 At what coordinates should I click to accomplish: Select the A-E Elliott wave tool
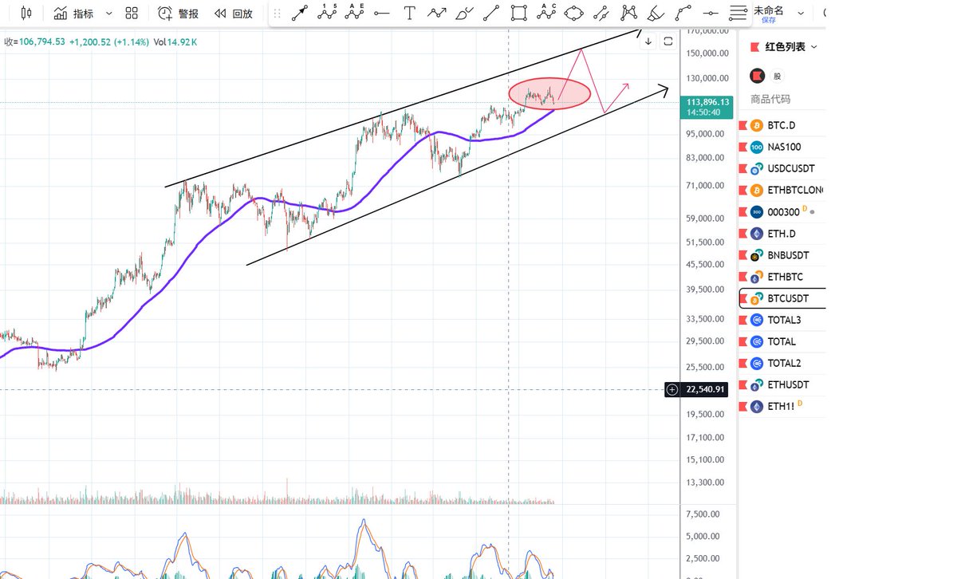pyautogui.click(x=355, y=13)
